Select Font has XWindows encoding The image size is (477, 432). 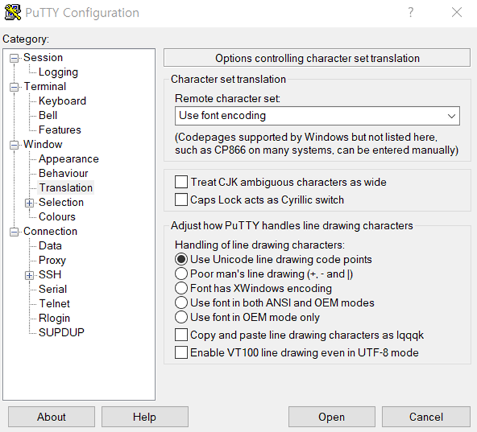181,288
